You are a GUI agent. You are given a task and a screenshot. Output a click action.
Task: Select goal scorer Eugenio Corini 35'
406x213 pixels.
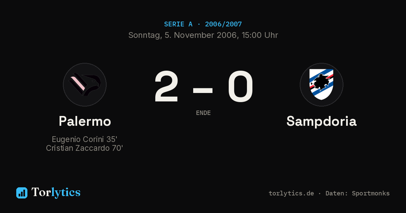(85, 139)
